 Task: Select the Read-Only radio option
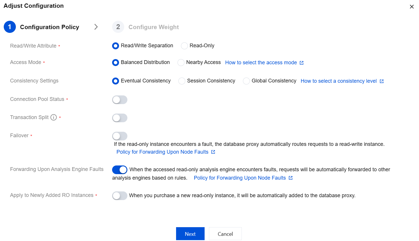click(184, 46)
